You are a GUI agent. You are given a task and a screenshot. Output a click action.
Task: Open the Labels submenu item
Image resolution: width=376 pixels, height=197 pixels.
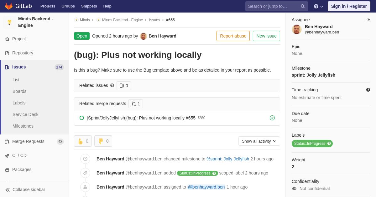pos(19,103)
